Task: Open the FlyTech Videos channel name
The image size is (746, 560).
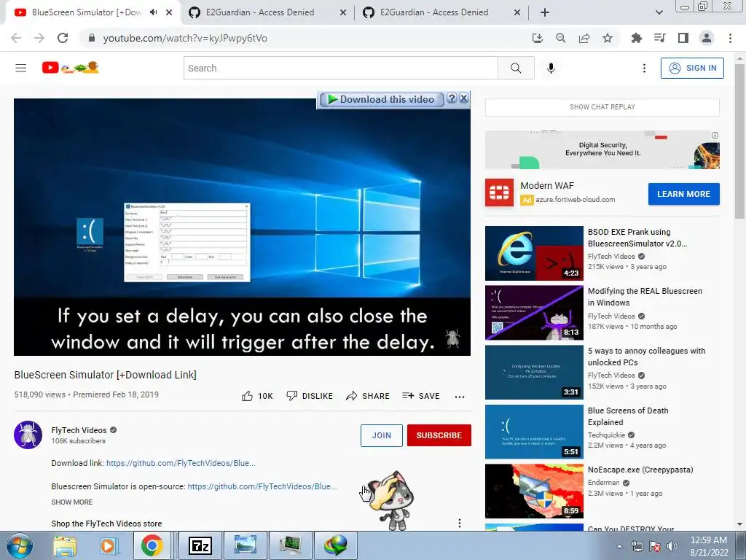Action: click(79, 430)
